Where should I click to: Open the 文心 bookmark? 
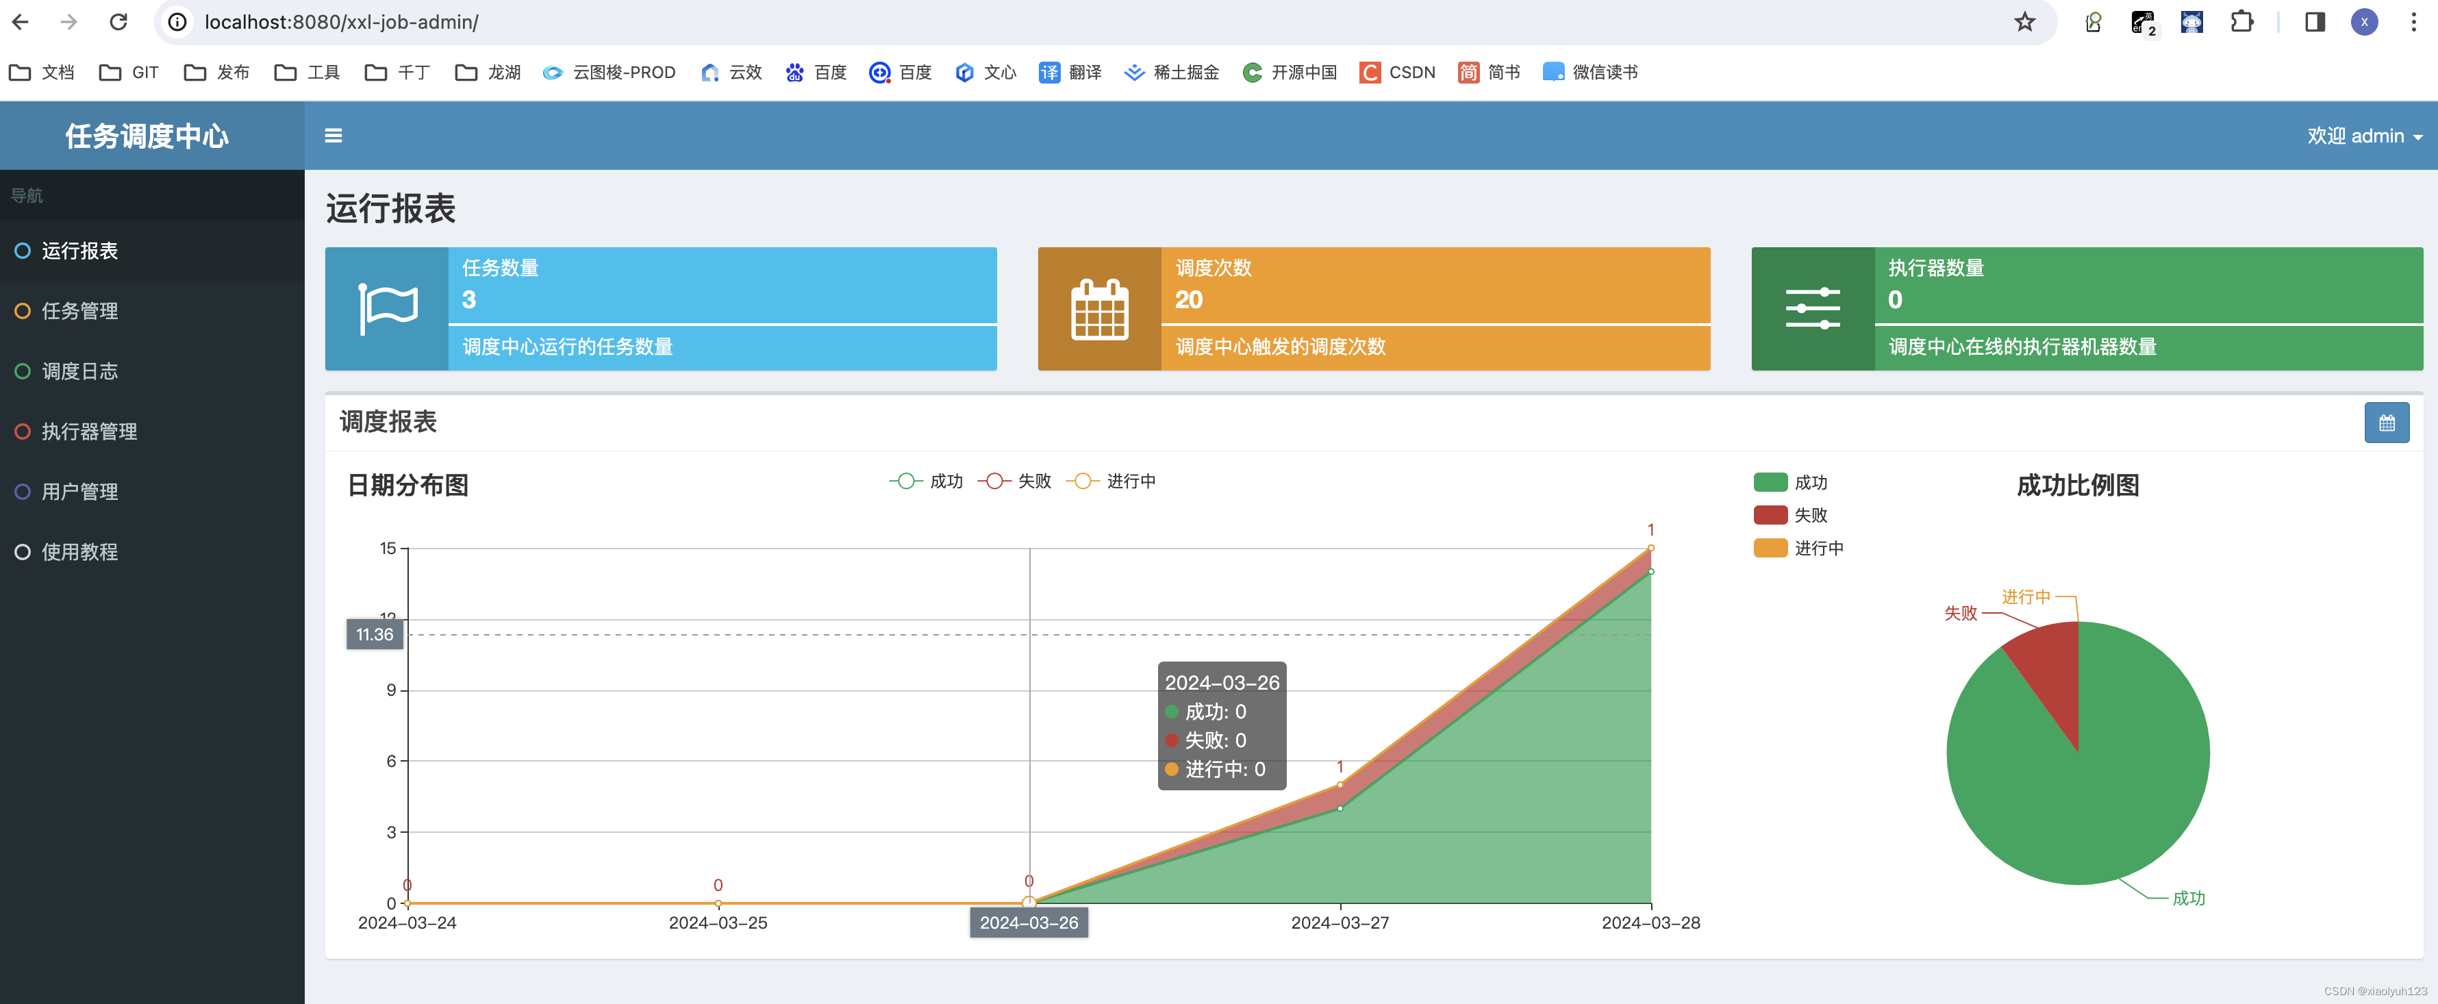click(x=985, y=72)
